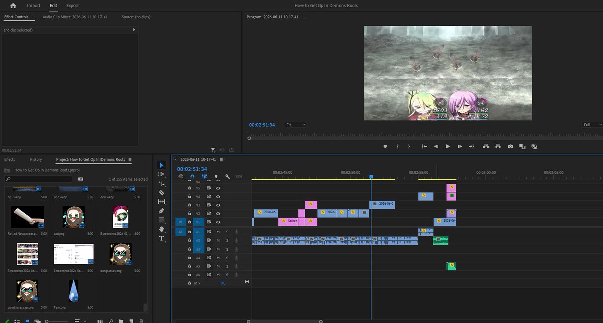Click the source patch V1 button
The image size is (603, 323).
pos(181,222)
